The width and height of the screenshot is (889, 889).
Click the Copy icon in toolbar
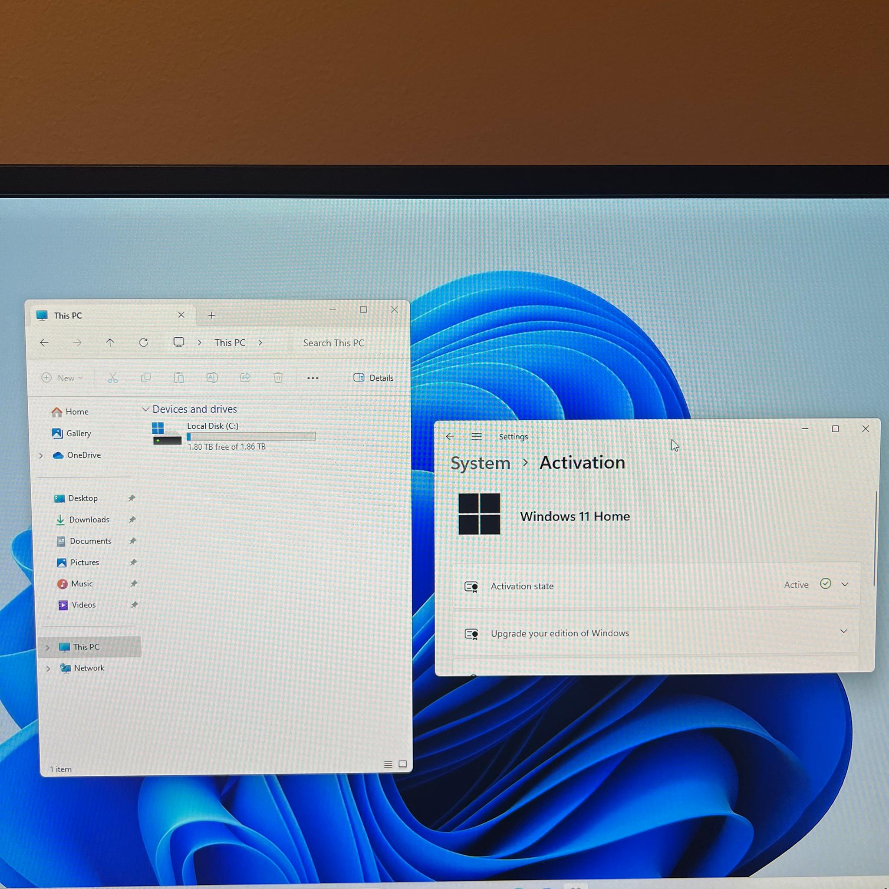tap(146, 378)
